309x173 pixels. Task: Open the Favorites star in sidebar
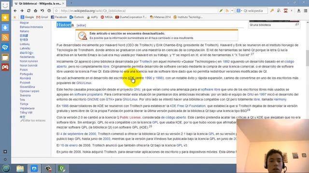tap(5, 18)
